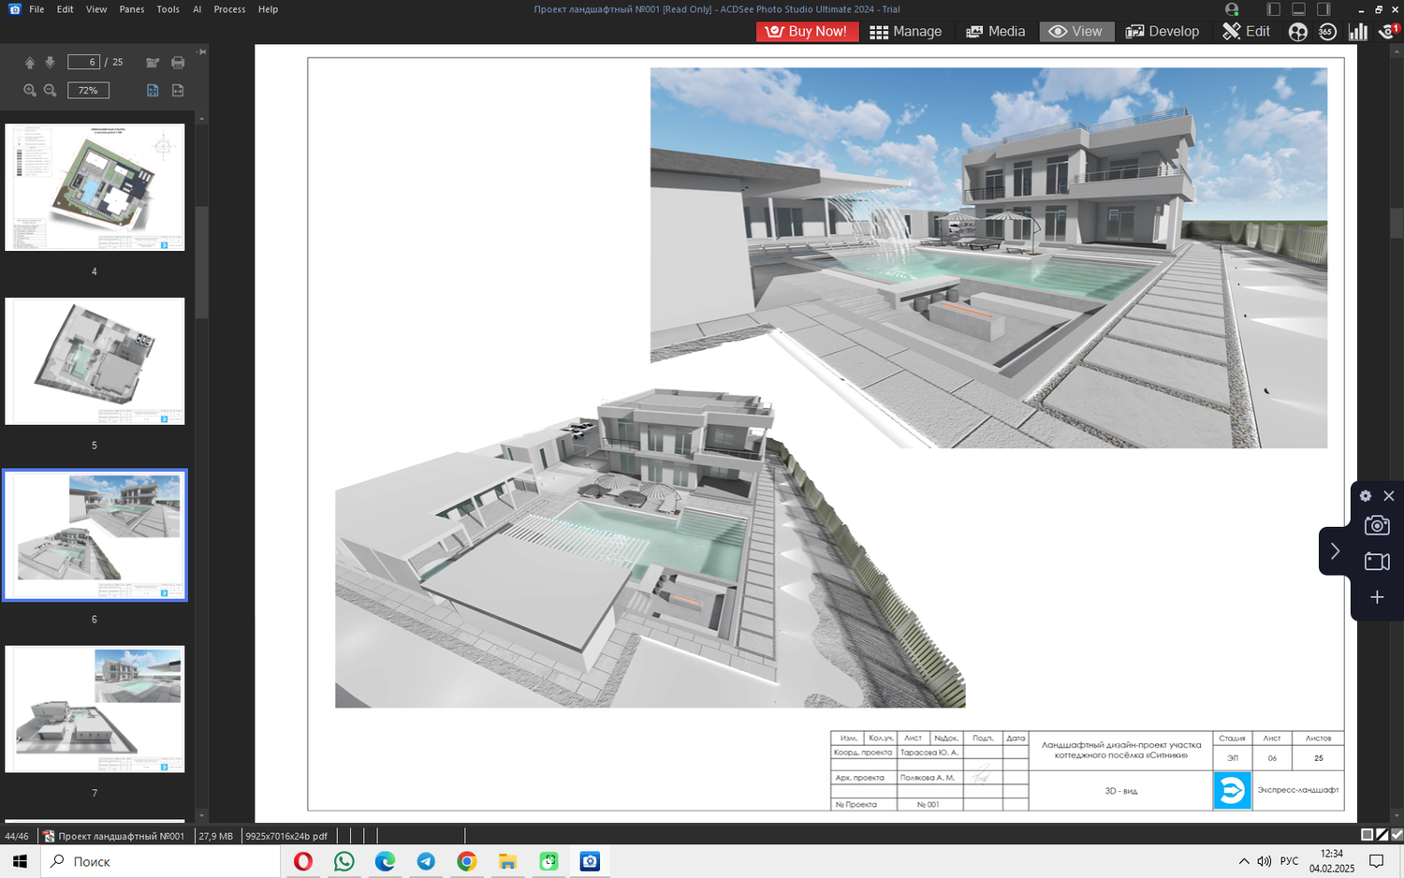Open Windows notification center icon
Screen dimensions: 1404x878
coord(1377,861)
